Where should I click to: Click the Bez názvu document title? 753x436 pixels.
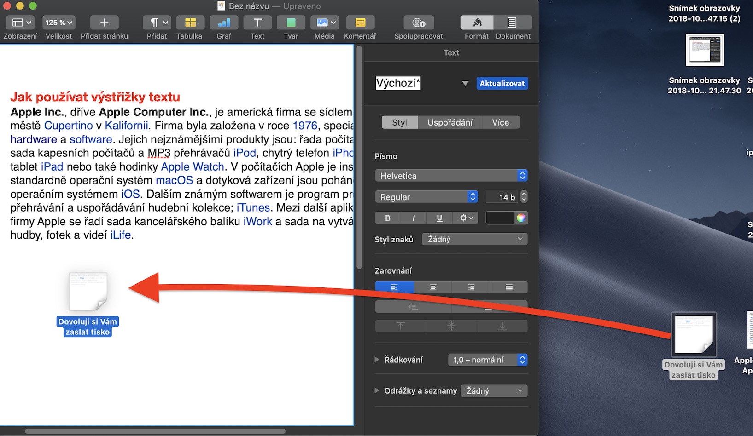pyautogui.click(x=249, y=6)
